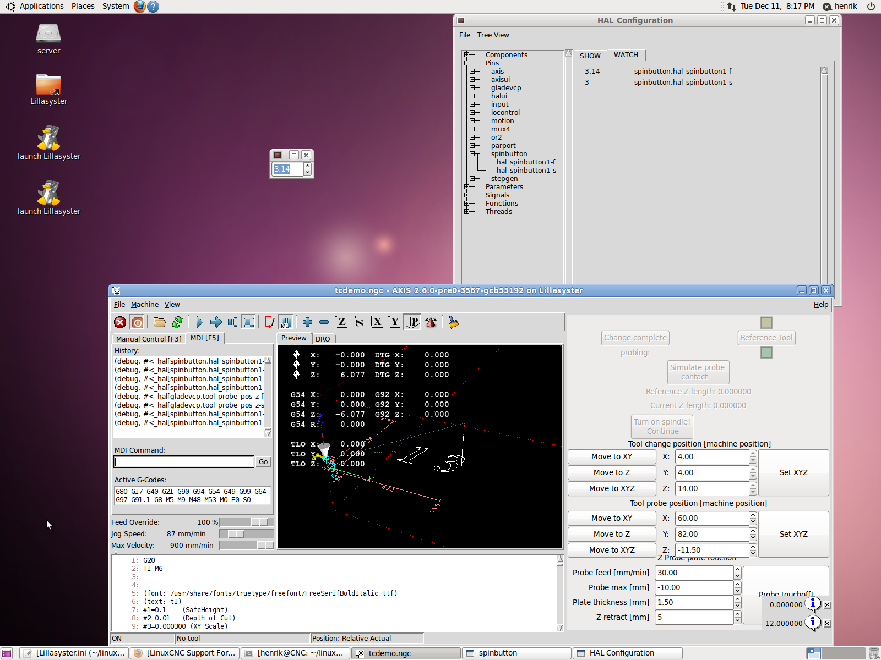Open the help icon in top panel
The height and width of the screenshot is (660, 881).
(154, 6)
